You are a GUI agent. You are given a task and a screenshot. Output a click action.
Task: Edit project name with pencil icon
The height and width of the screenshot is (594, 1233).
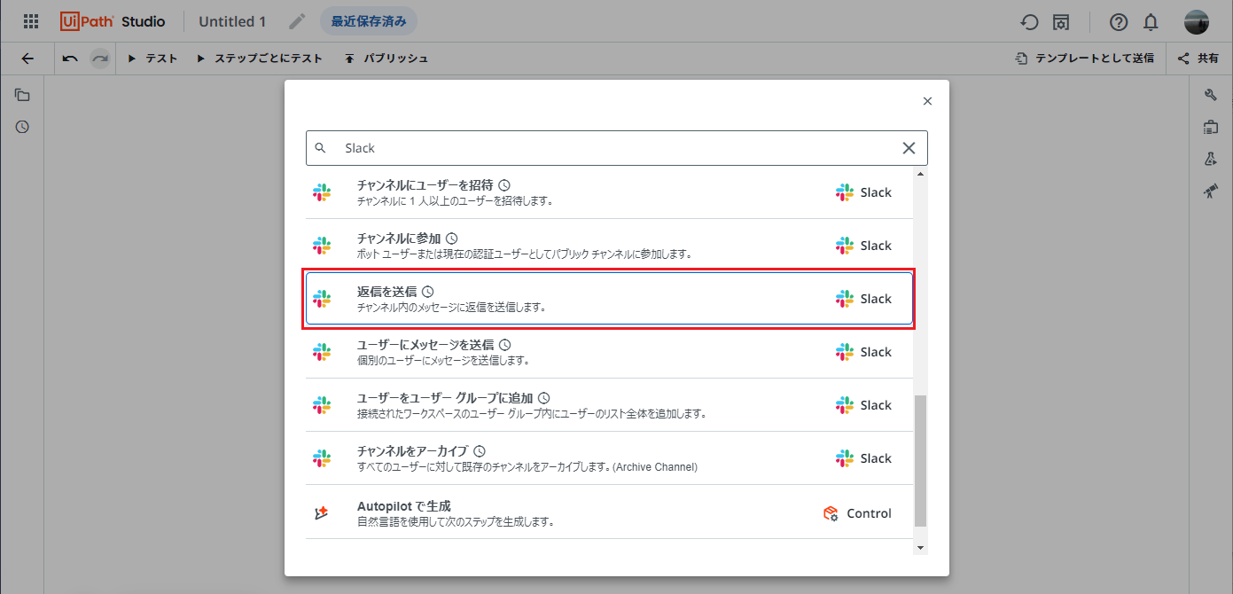tap(297, 21)
